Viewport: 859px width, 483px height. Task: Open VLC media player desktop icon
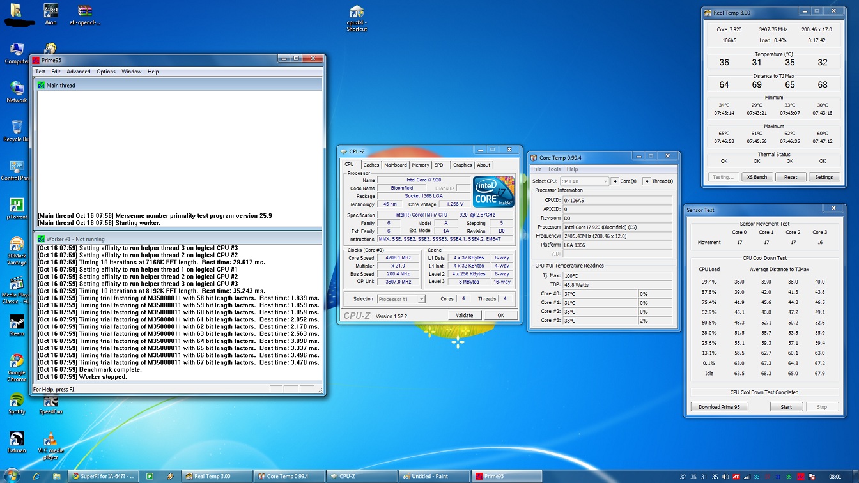pos(50,445)
